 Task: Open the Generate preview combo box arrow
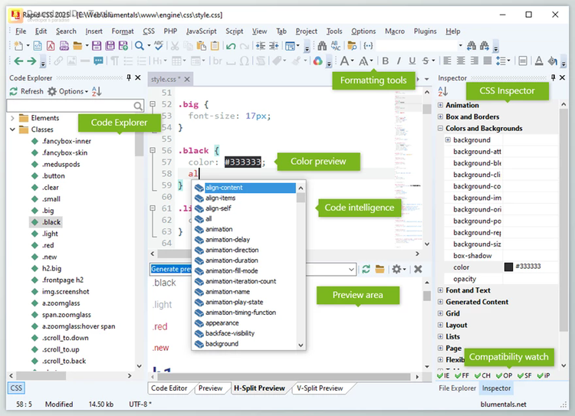click(351, 270)
